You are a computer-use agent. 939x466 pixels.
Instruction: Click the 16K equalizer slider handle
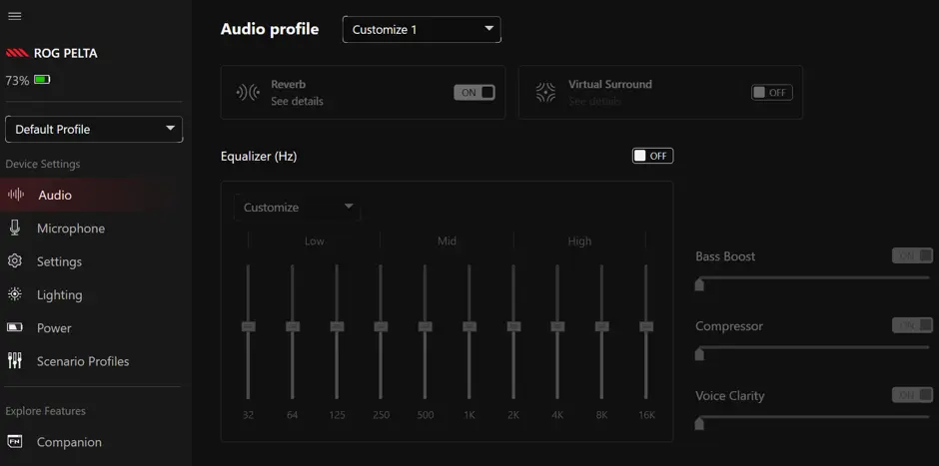(646, 326)
